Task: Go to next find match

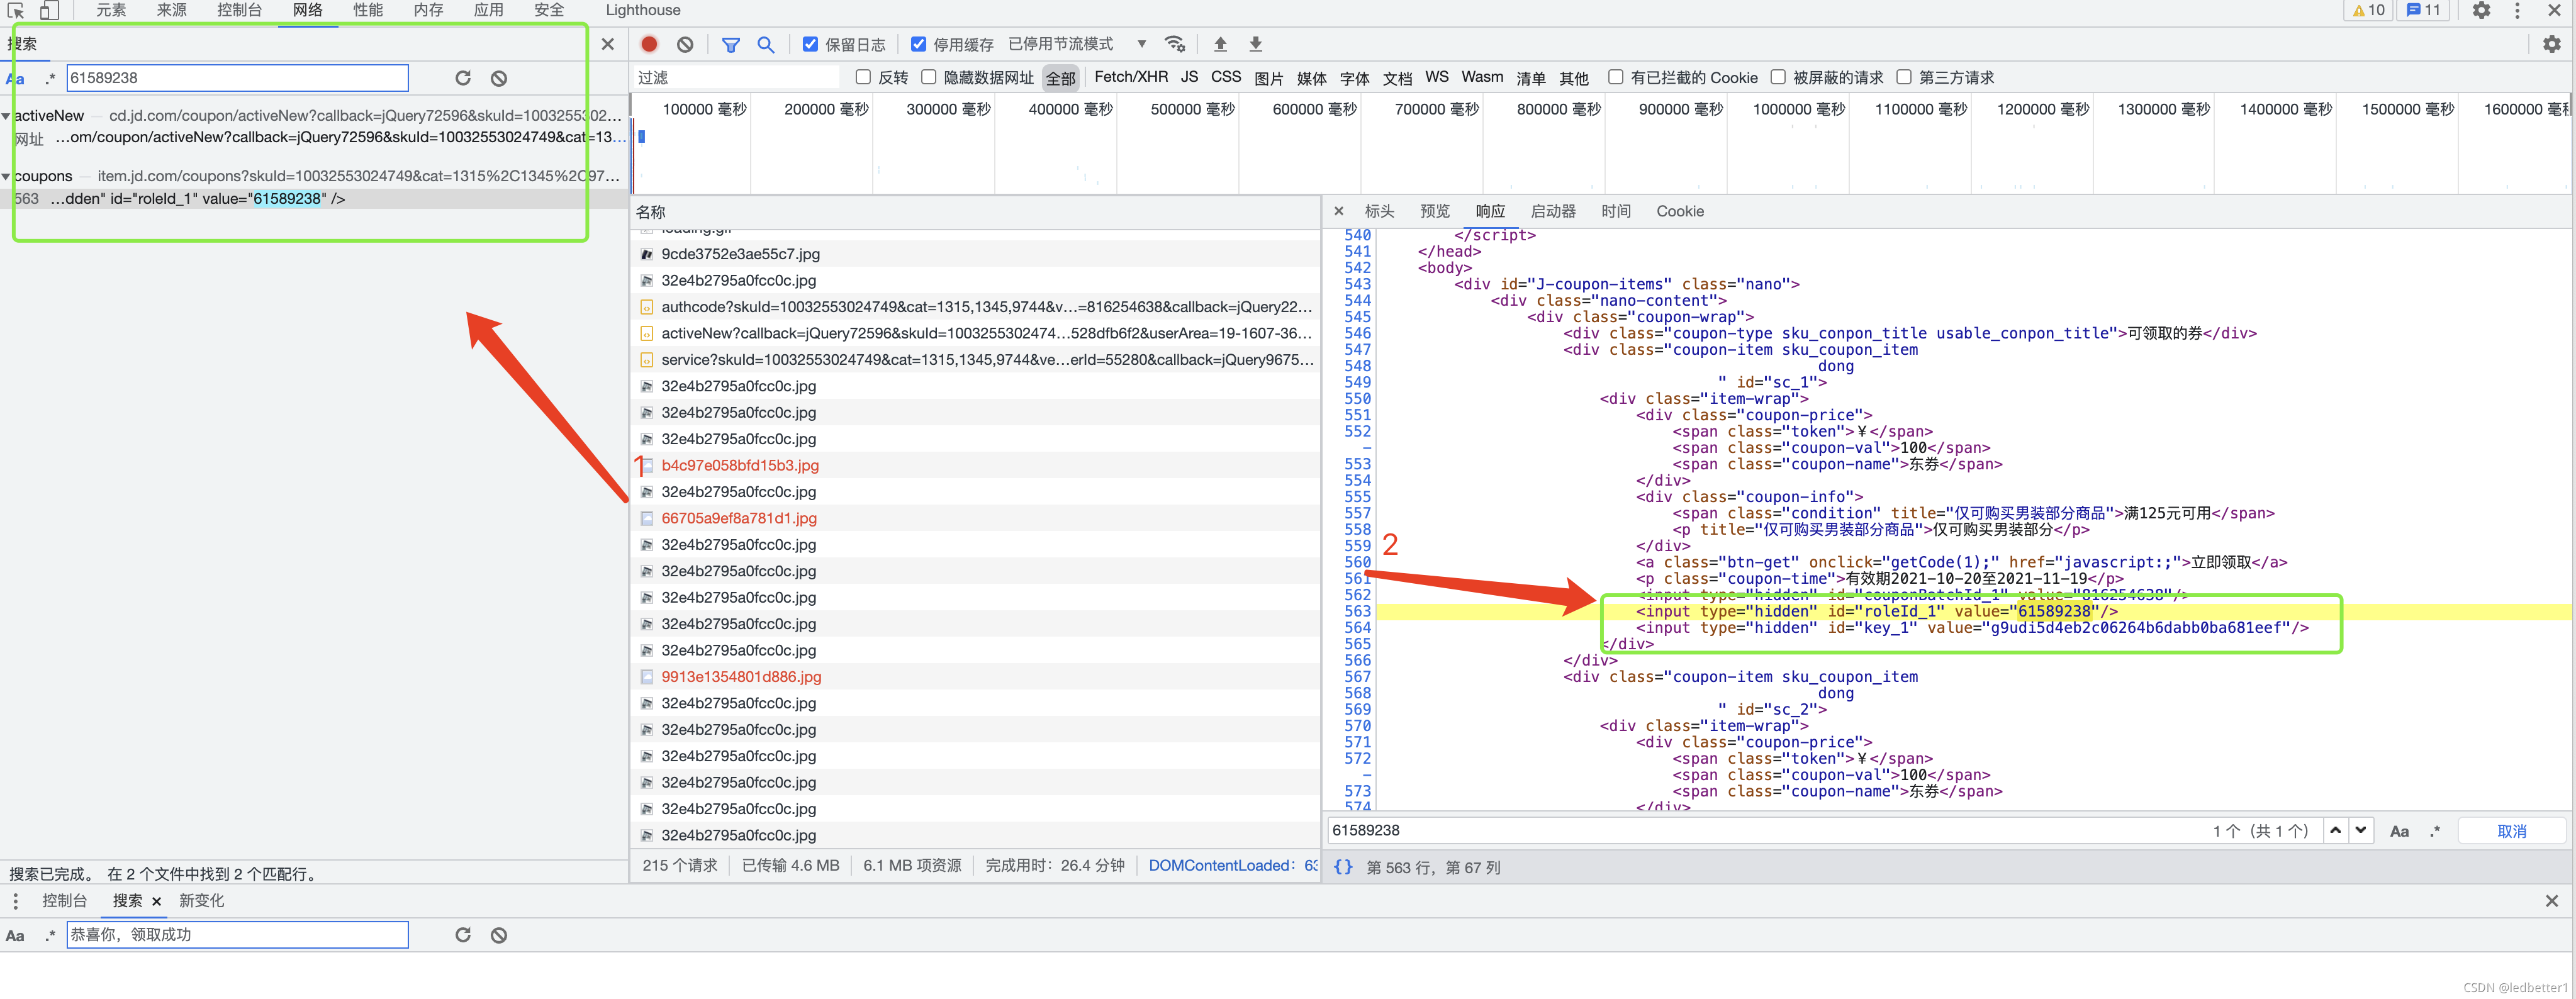Action: pos(2361,830)
